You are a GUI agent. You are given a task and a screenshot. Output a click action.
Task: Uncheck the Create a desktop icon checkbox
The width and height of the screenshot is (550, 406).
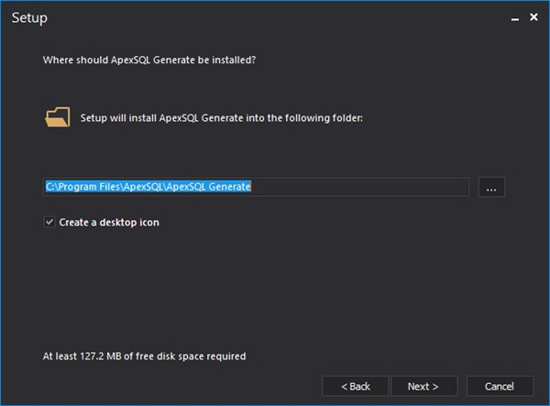49,222
